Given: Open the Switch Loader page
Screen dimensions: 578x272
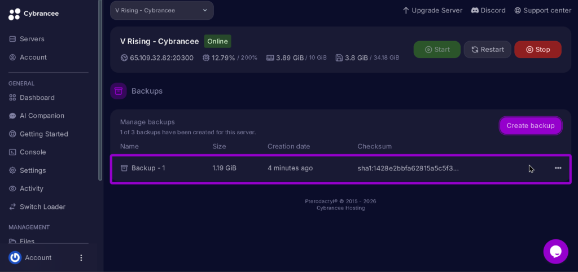Looking at the screenshot, I should (x=42, y=207).
